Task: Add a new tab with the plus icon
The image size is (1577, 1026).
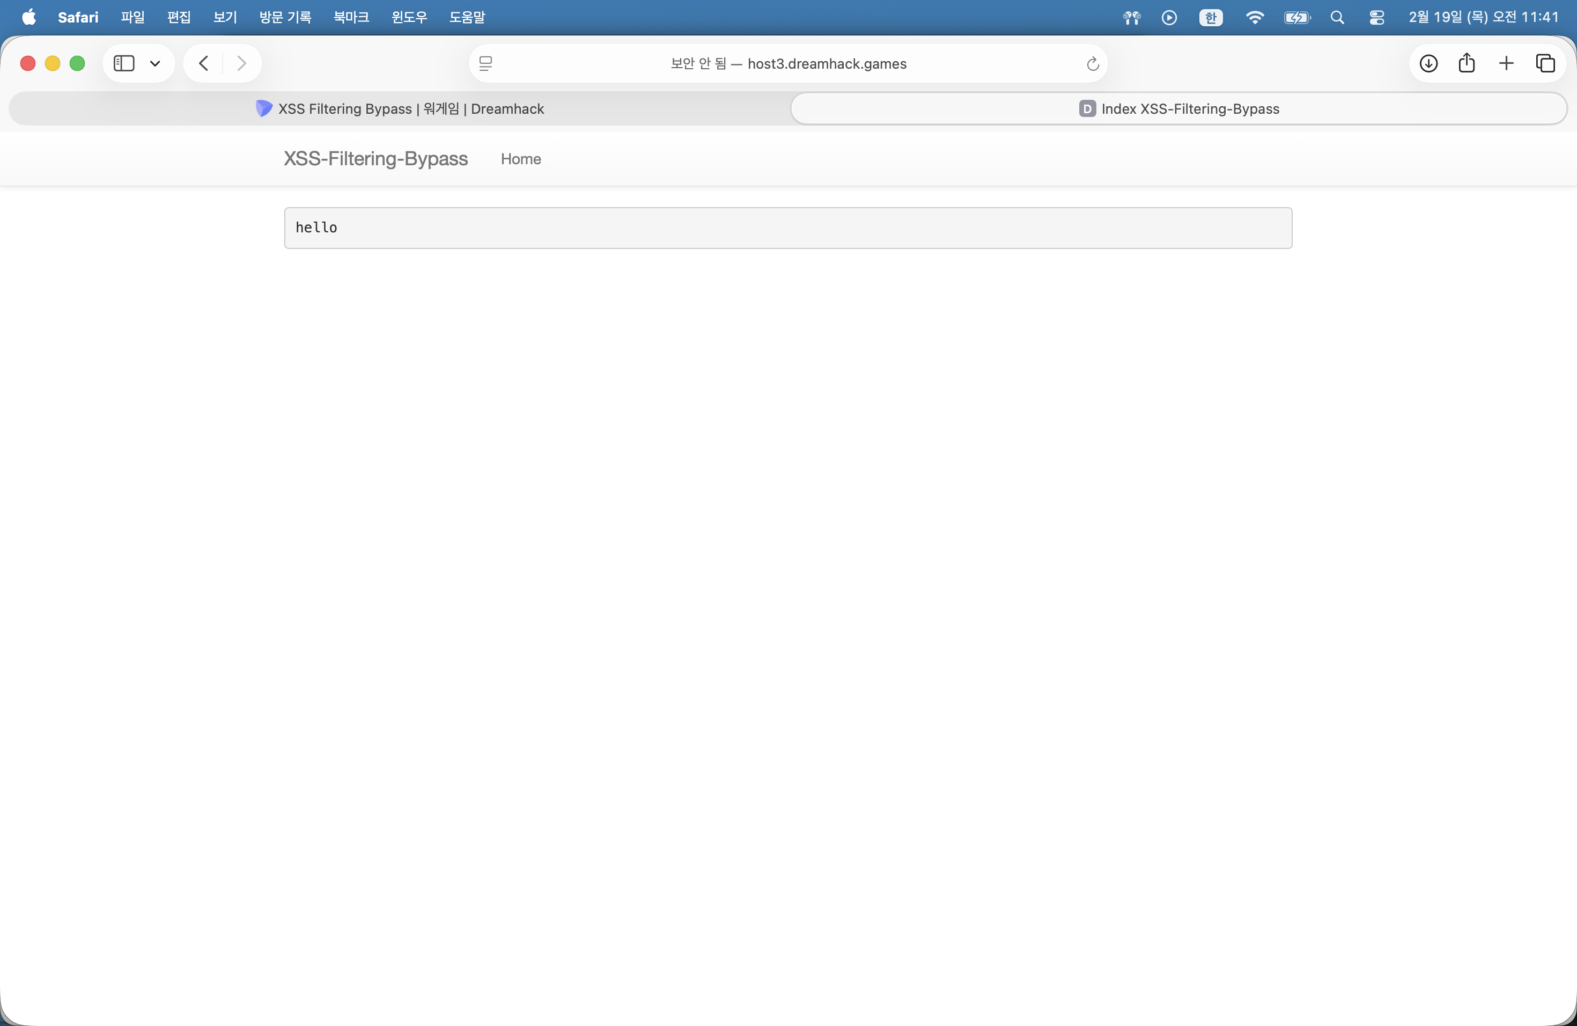Action: 1506,64
